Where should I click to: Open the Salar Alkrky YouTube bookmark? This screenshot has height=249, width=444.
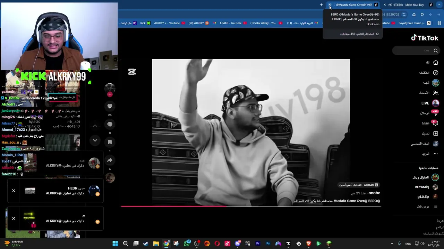[x=266, y=23]
